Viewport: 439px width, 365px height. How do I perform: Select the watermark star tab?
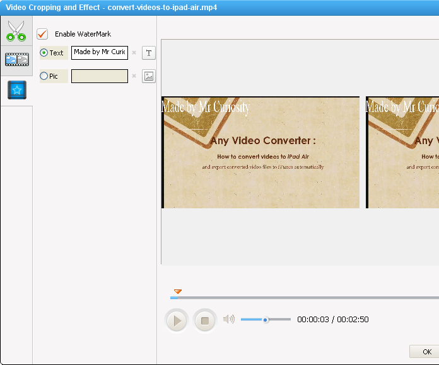click(17, 90)
